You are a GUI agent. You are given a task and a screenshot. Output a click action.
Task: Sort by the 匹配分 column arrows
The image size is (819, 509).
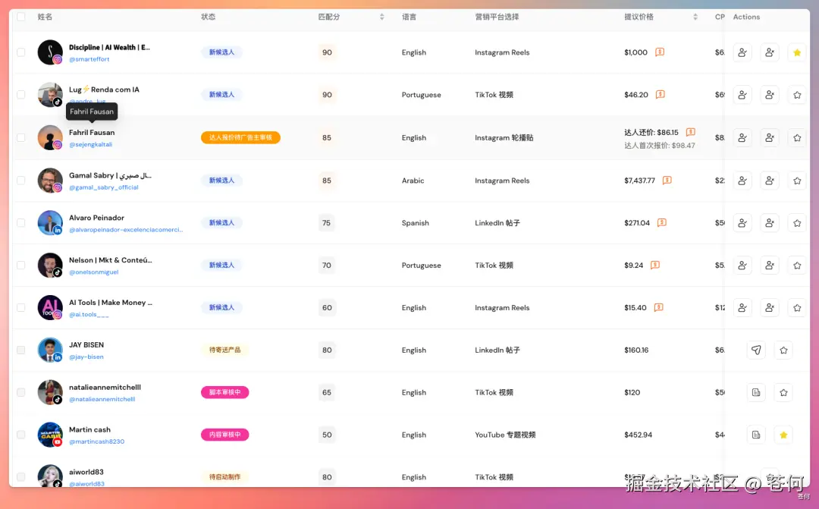381,17
